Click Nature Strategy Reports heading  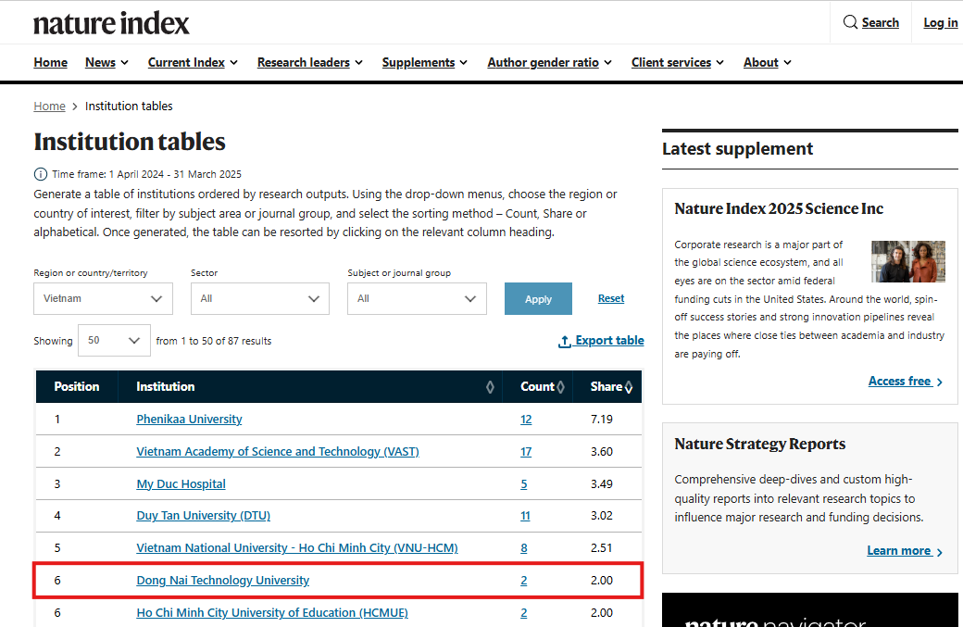click(x=759, y=444)
